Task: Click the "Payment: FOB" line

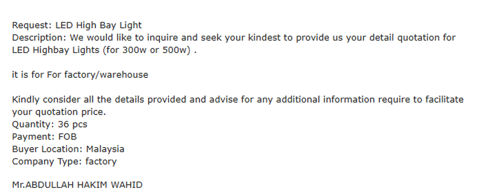Action: pyautogui.click(x=44, y=137)
